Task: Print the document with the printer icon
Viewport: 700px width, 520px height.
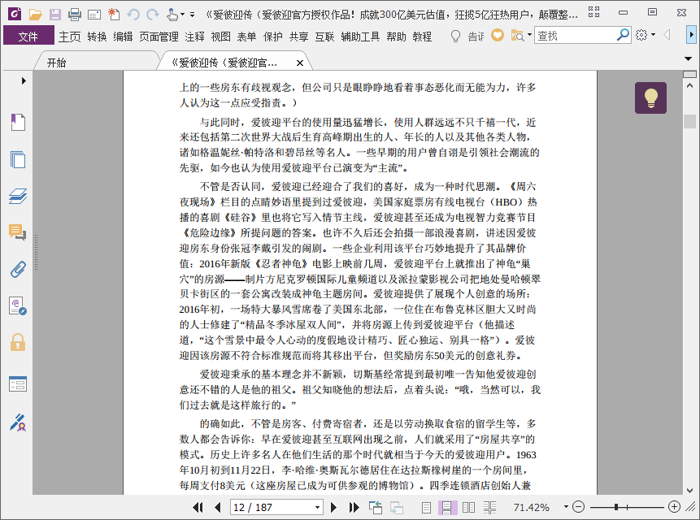Action: click(x=75, y=15)
